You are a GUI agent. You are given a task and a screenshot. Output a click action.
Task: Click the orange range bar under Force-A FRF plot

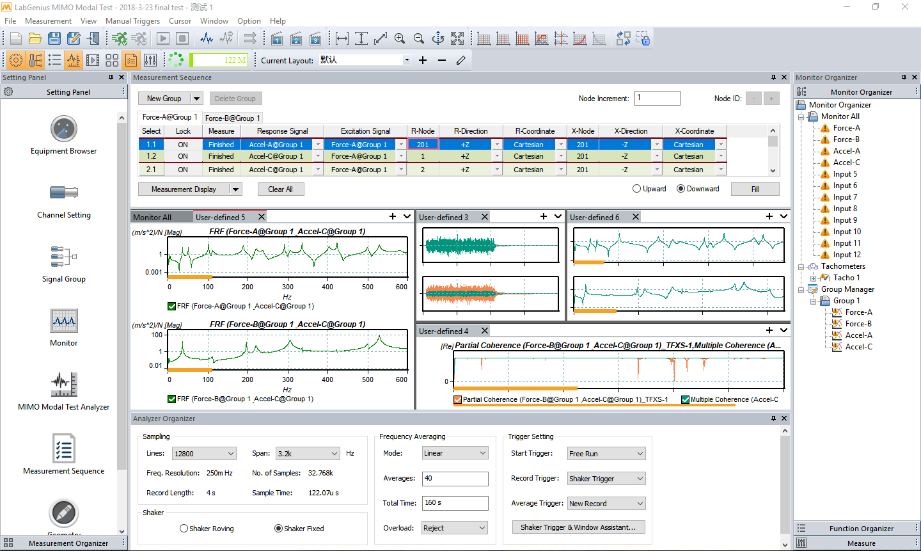pyautogui.click(x=190, y=277)
